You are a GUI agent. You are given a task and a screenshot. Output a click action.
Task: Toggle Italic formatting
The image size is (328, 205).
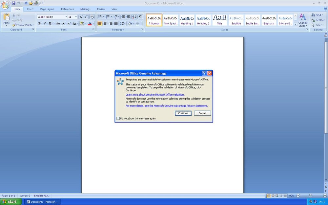pyautogui.click(x=45, y=23)
